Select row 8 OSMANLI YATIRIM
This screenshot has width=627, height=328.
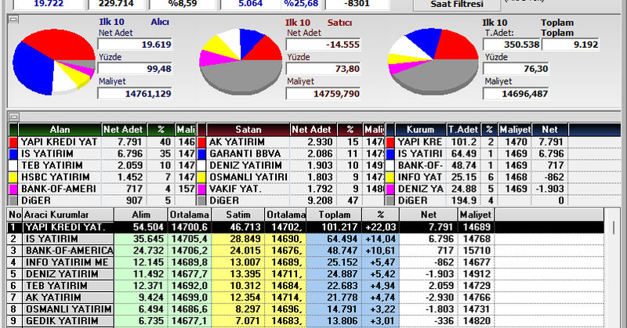click(x=306, y=309)
